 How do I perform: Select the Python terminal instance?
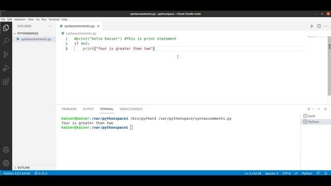click(x=316, y=122)
